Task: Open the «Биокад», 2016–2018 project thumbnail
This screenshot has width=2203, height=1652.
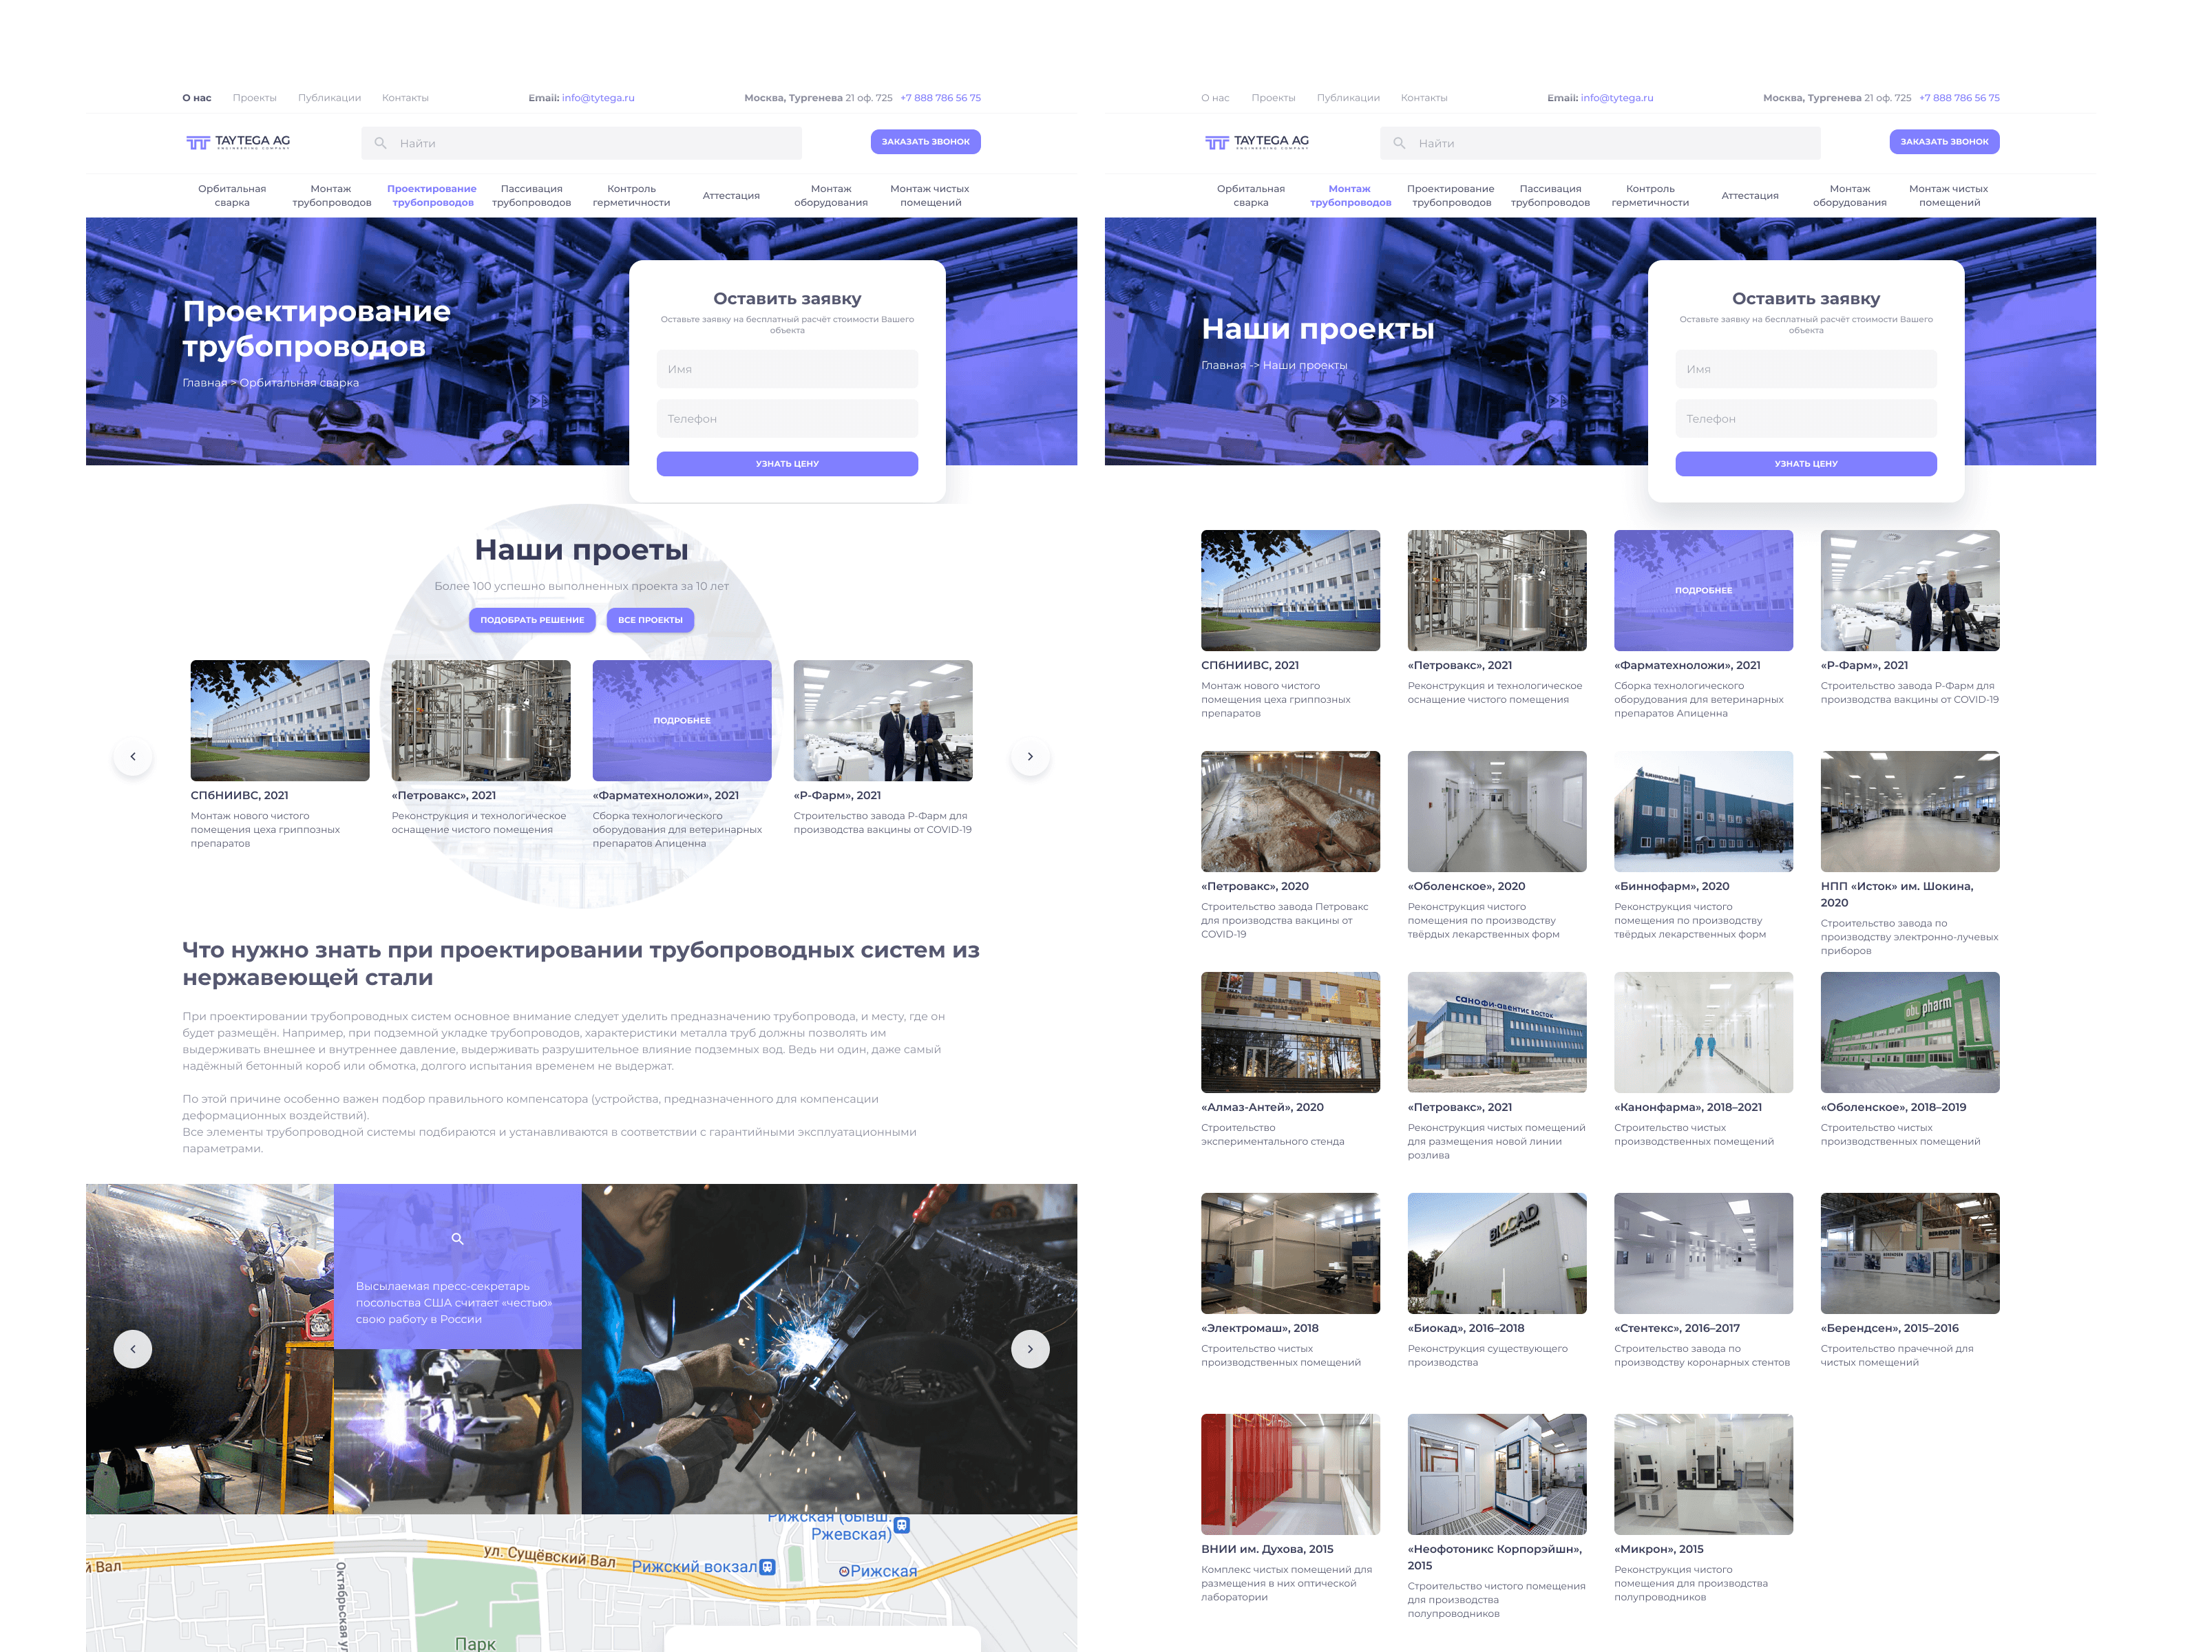Action: (x=1496, y=1253)
